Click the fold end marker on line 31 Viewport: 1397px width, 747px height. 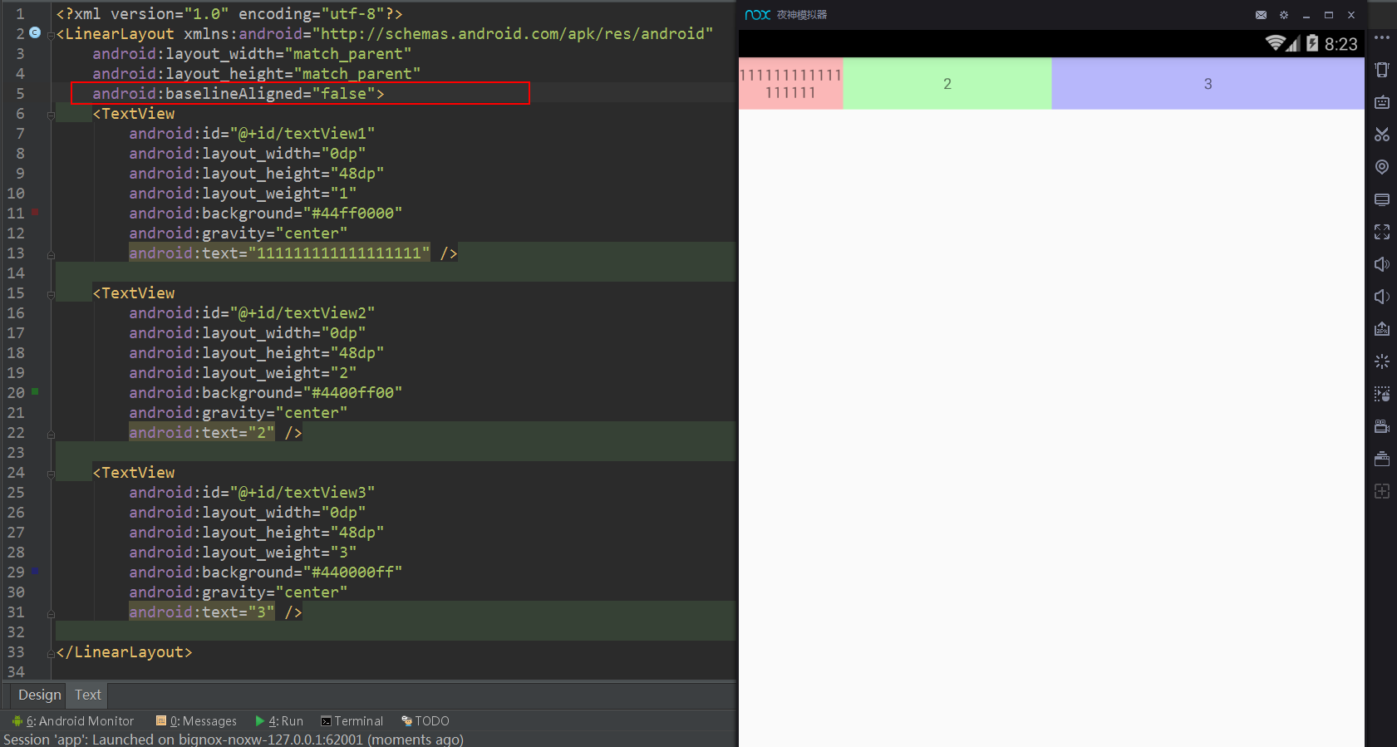(x=51, y=614)
